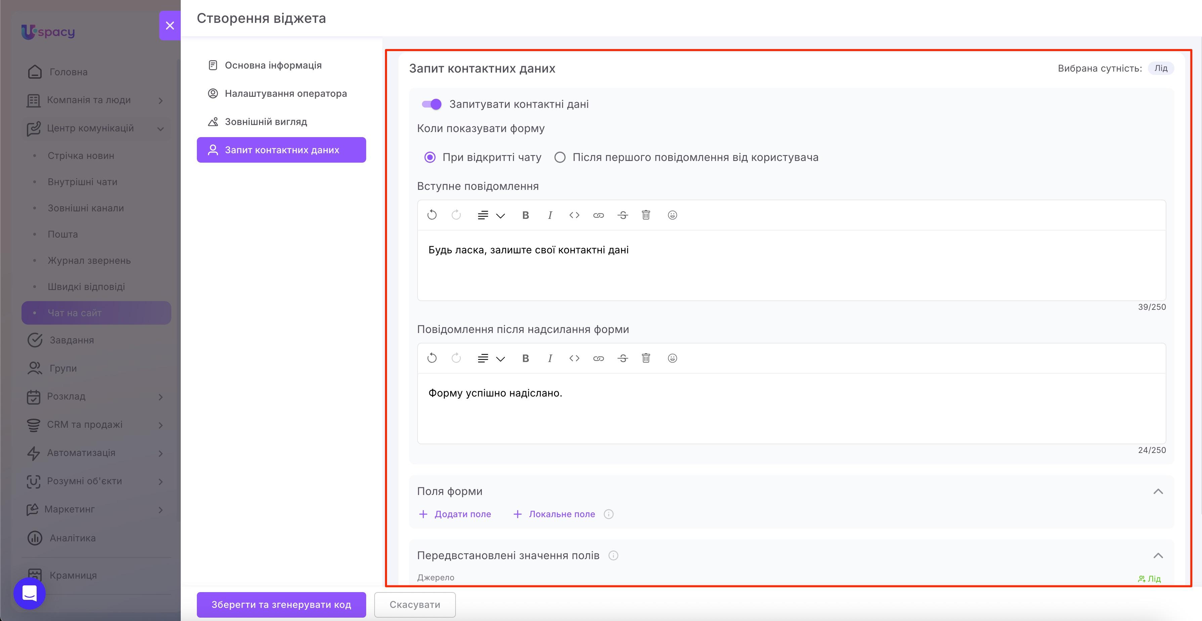This screenshot has width=1202, height=621.
Task: Open Групи in sidebar
Action: (96, 368)
